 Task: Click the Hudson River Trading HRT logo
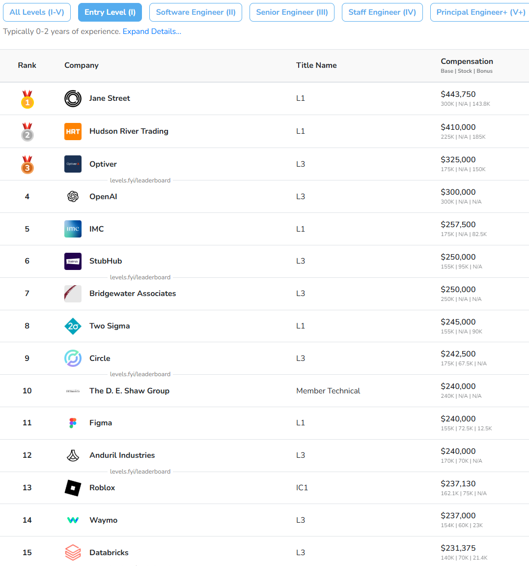point(73,131)
